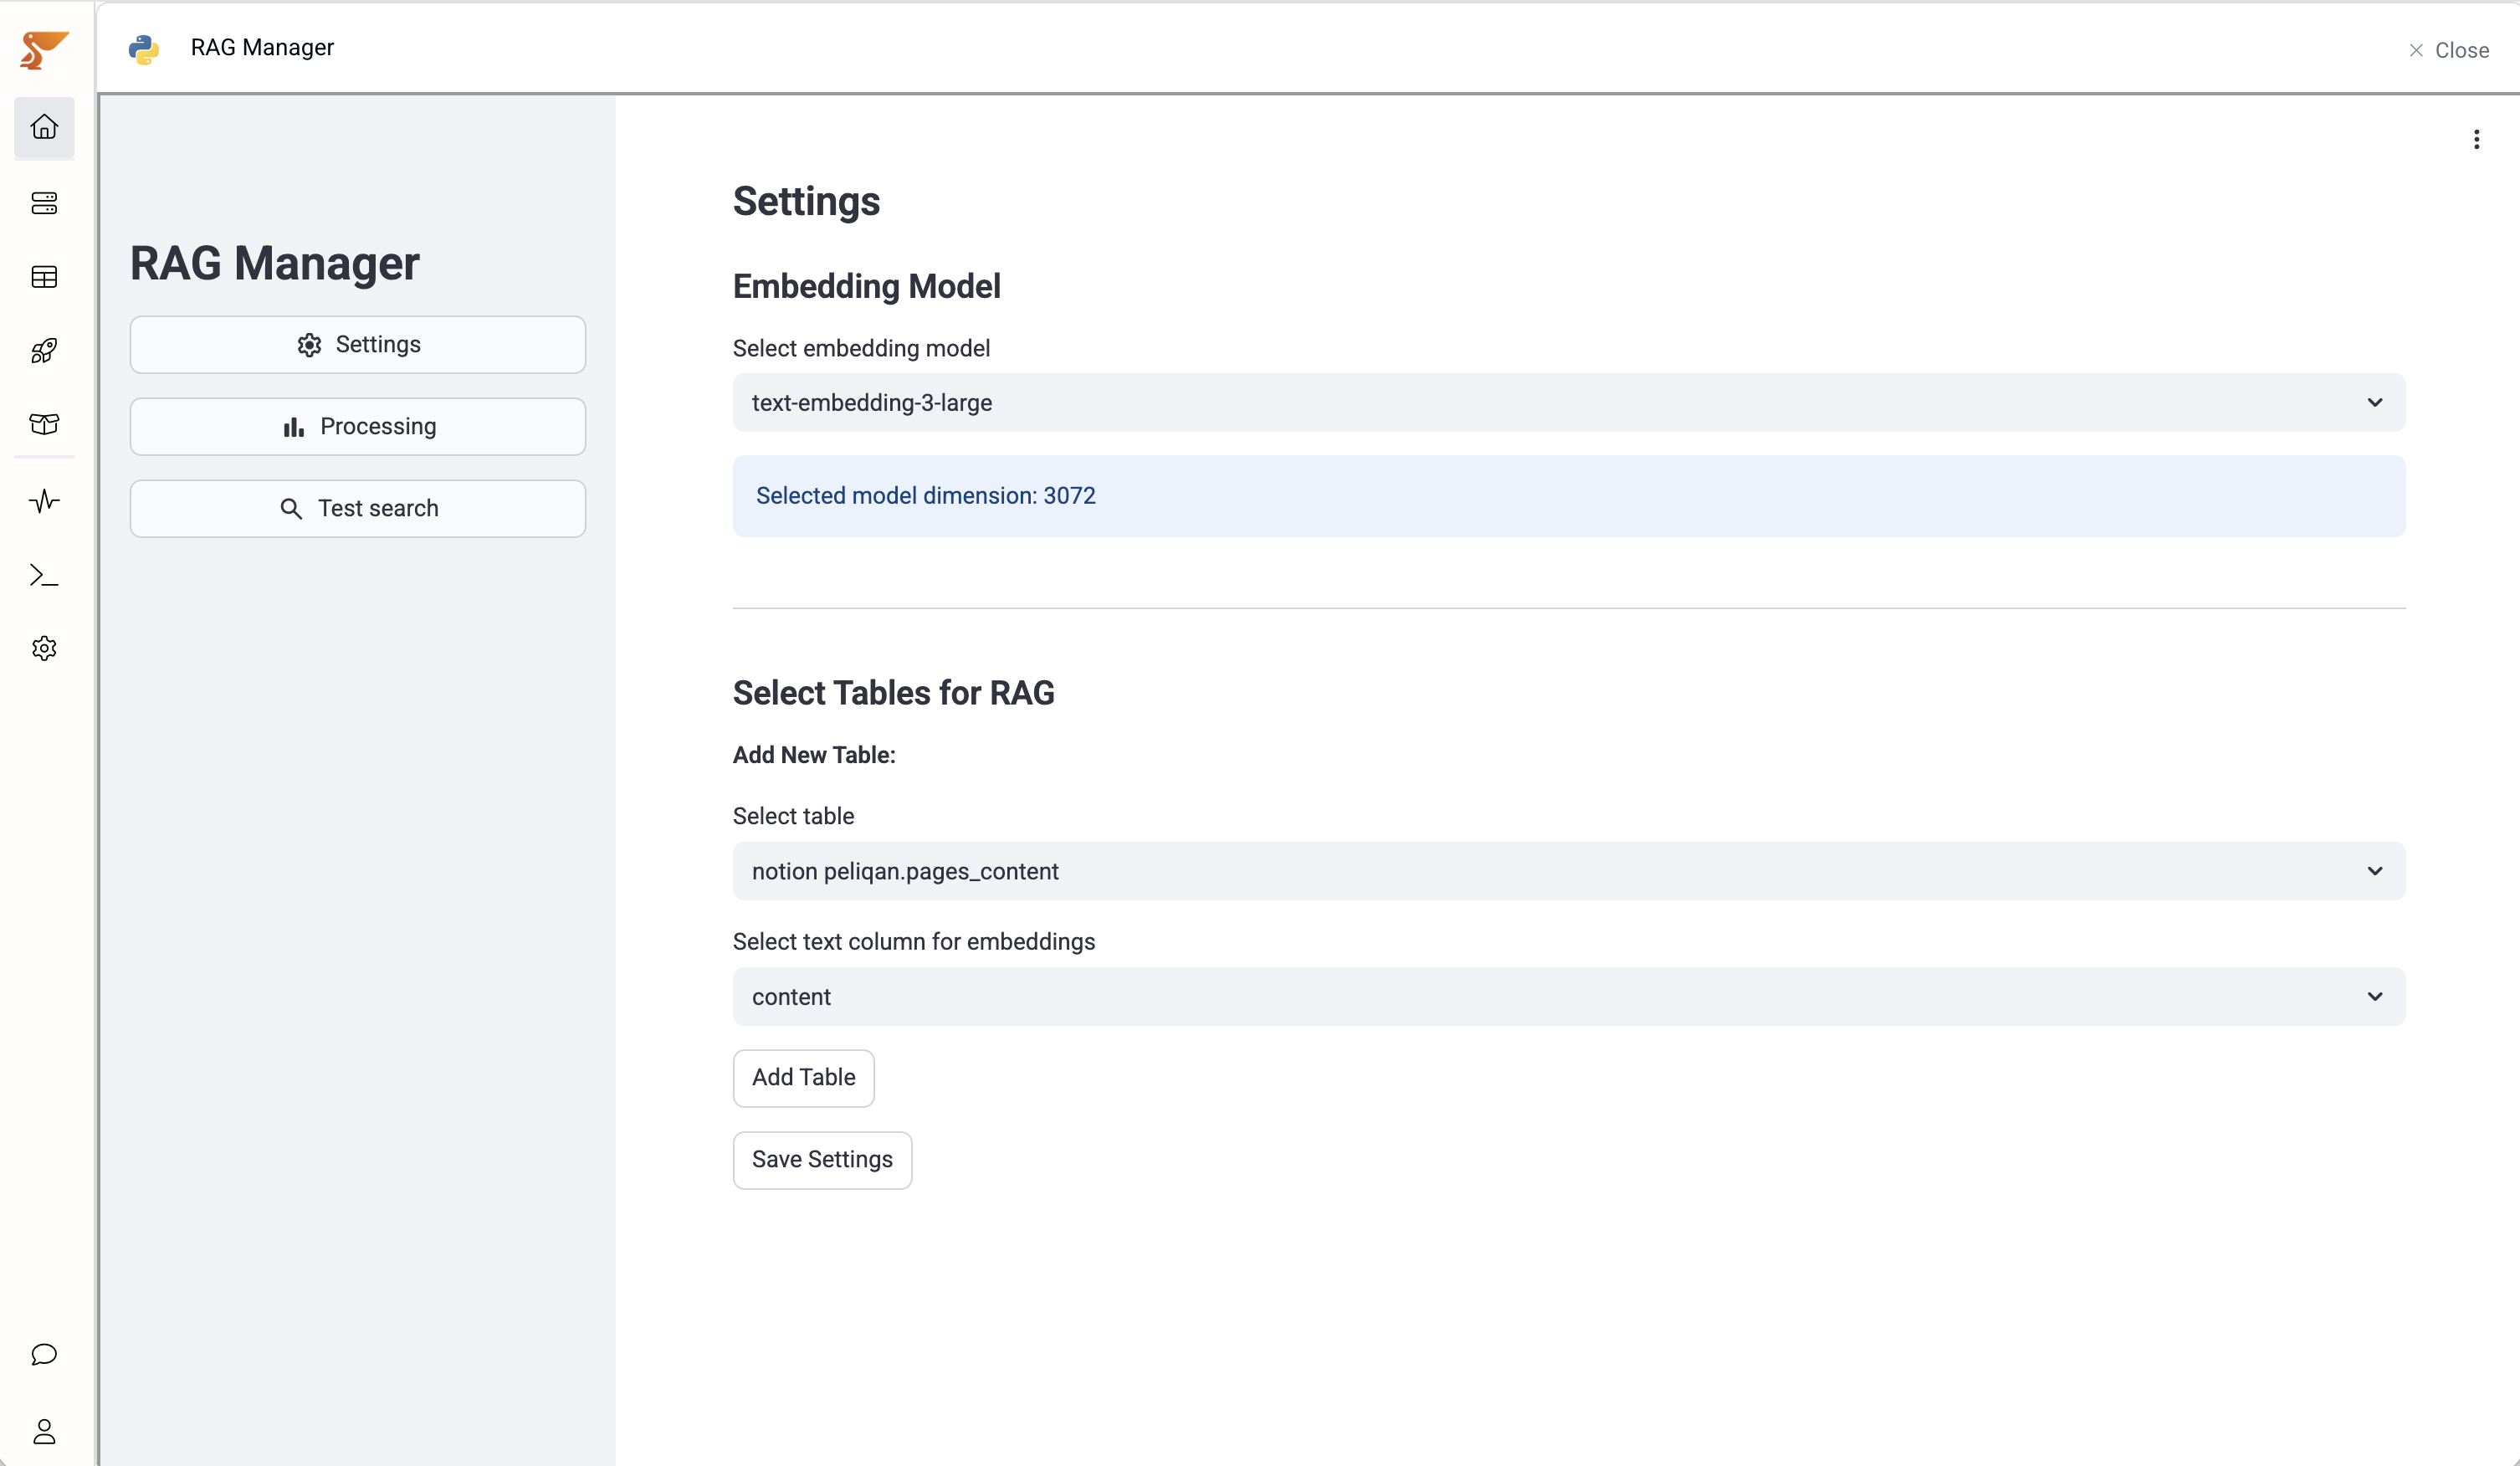The height and width of the screenshot is (1466, 2520).
Task: Click the Peliqan pelican logo
Action: point(44,49)
